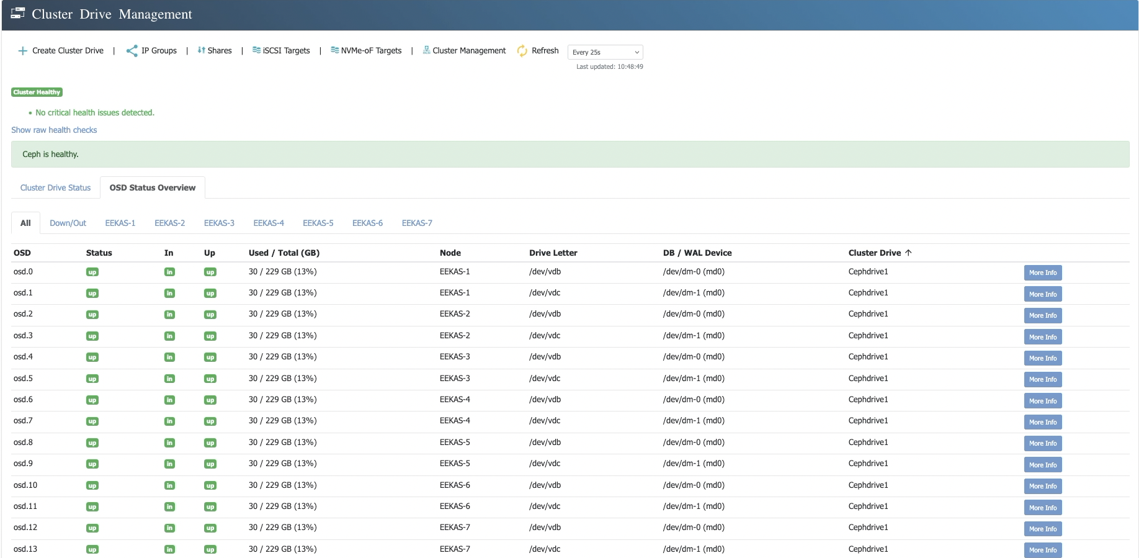The image size is (1139, 558).
Task: Filter OSDs by EEKAS-5 tab
Action: pos(318,223)
